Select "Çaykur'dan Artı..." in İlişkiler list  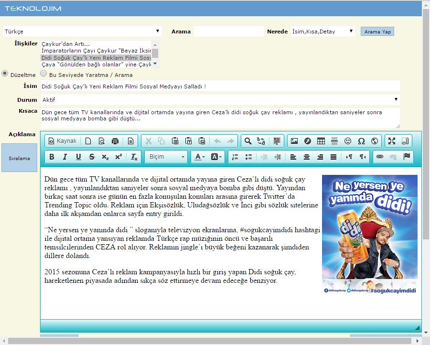(96, 44)
